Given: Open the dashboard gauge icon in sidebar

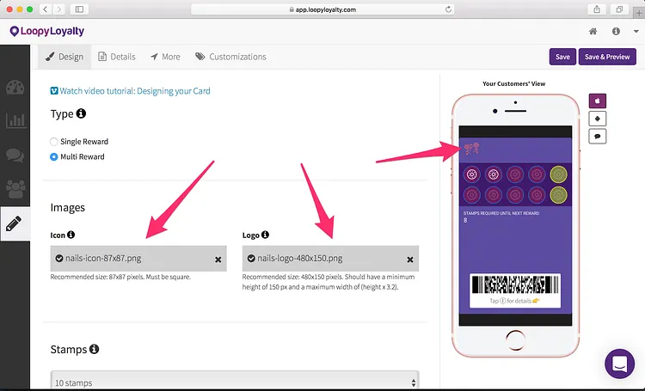Looking at the screenshot, I should [x=15, y=87].
